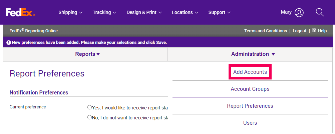This screenshot has width=335, height=134.
Task: Expand the Shipping dropdown menu
Action: pyautogui.click(x=70, y=12)
